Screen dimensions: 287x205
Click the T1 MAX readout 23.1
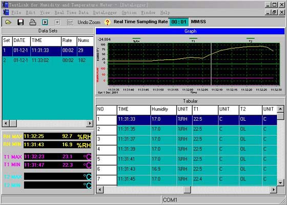[57, 156]
